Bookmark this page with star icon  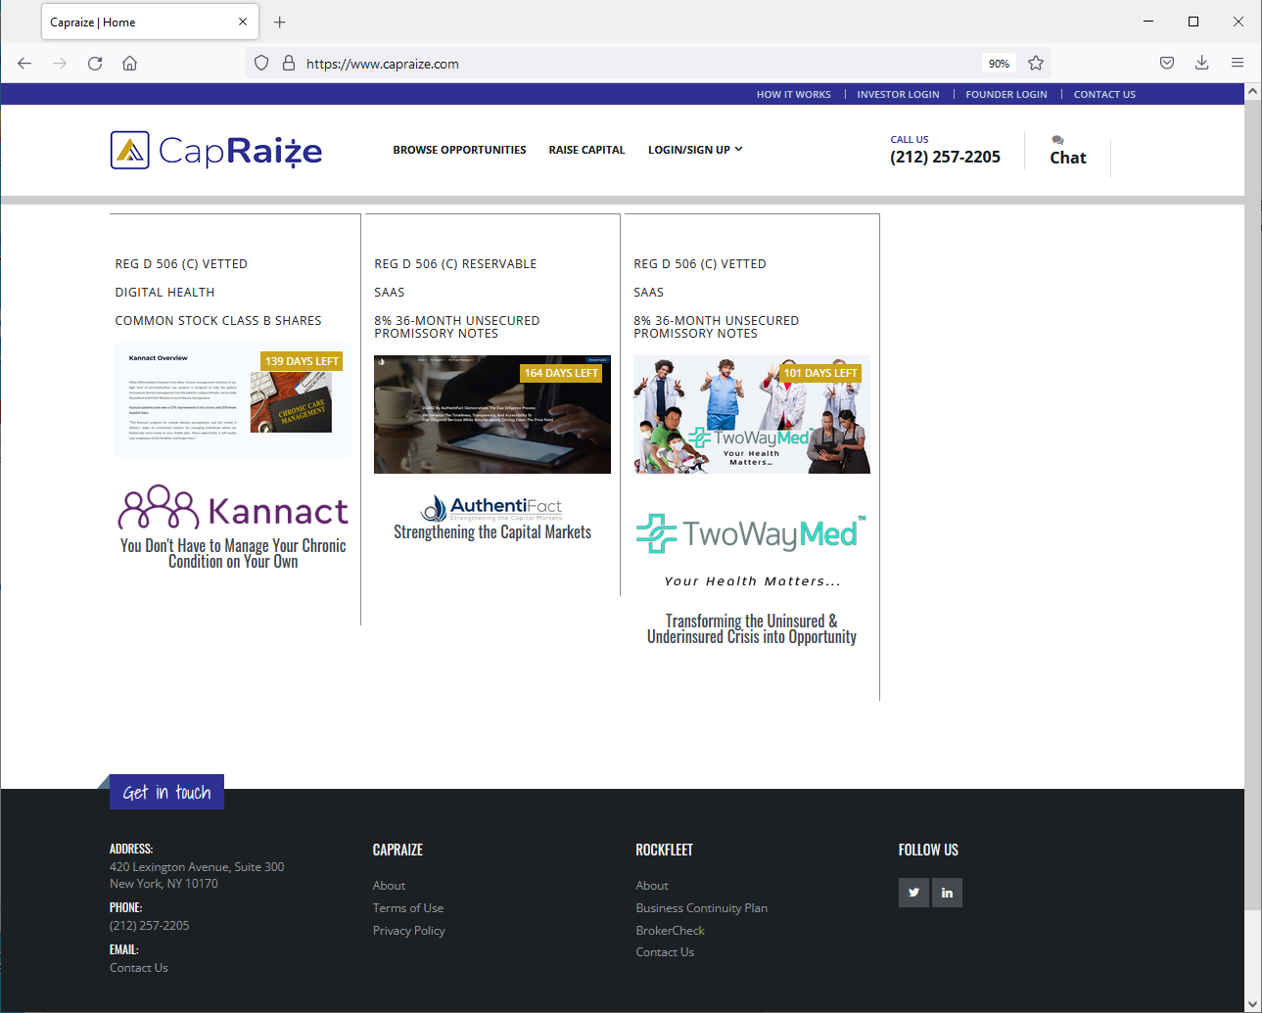coord(1036,64)
